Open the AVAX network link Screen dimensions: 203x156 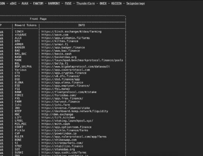point(25,4)
